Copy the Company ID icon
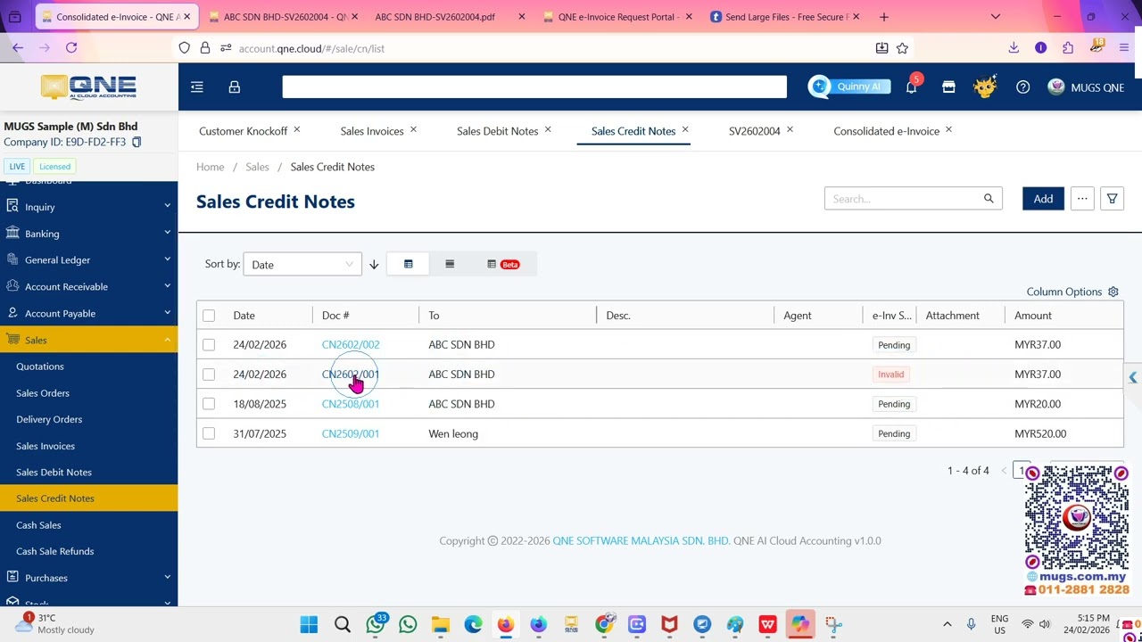This screenshot has width=1142, height=642. point(137,142)
